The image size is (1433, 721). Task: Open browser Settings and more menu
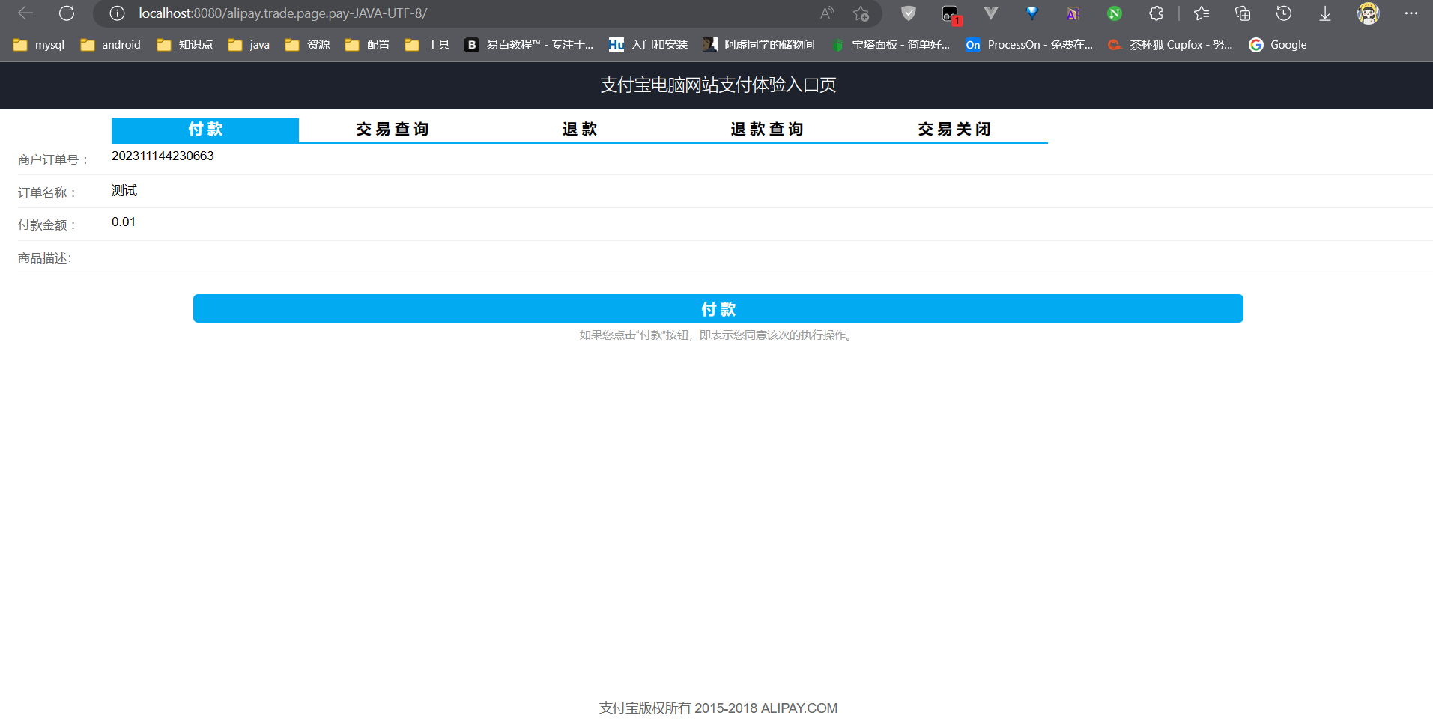tap(1411, 13)
